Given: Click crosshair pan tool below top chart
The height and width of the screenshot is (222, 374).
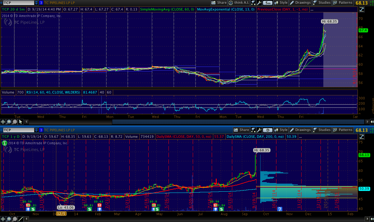Looking at the screenshot, I should pos(3,122).
